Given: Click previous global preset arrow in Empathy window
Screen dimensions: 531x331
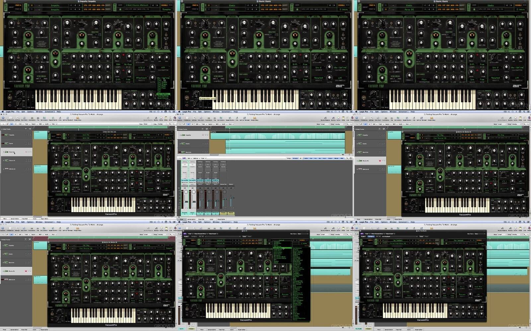Looking at the screenshot, I should (153, 5).
